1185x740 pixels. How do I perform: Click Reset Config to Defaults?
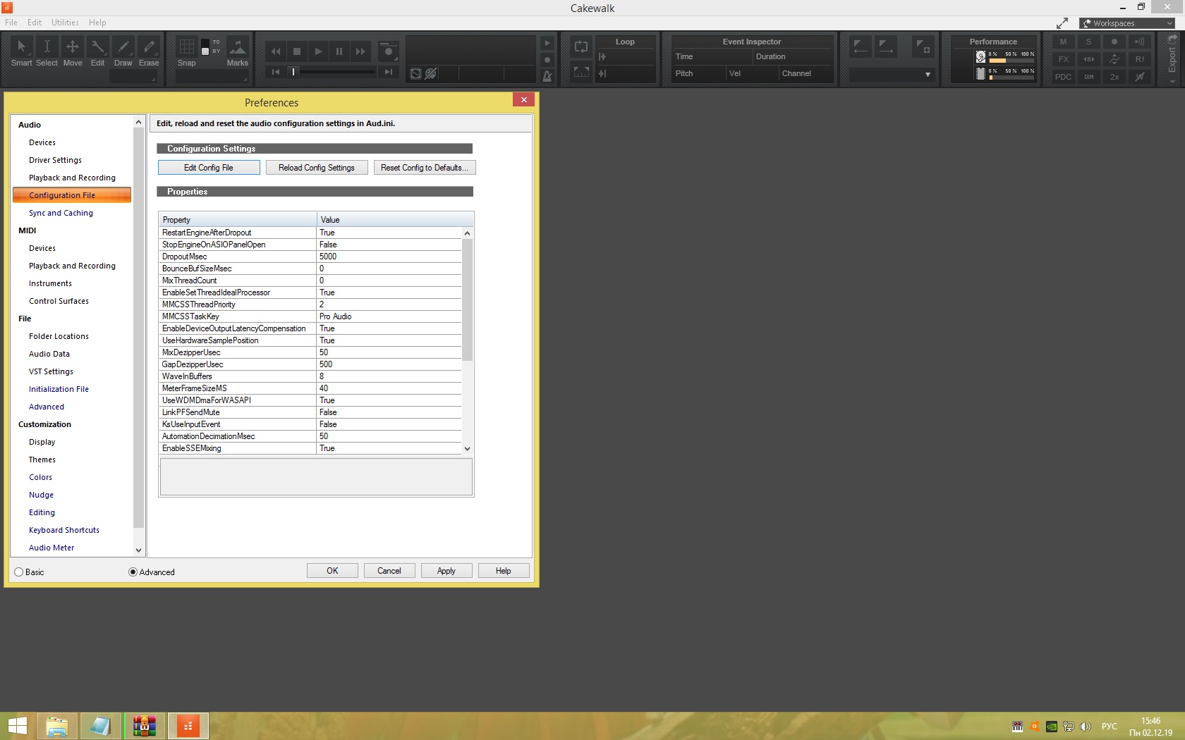coord(425,168)
